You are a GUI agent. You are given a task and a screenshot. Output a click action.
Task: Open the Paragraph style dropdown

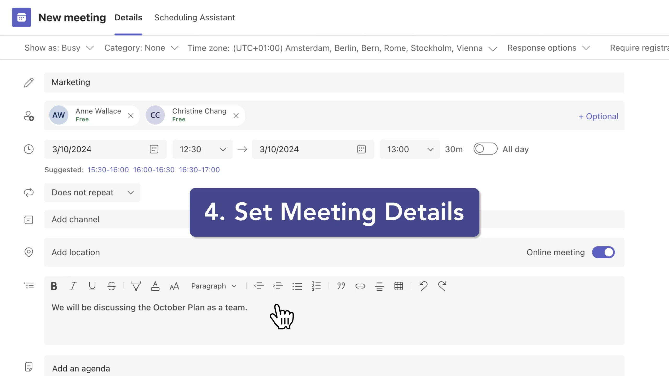pos(214,286)
